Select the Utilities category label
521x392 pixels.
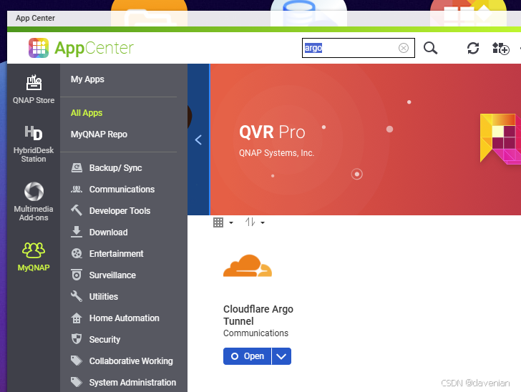tap(103, 297)
